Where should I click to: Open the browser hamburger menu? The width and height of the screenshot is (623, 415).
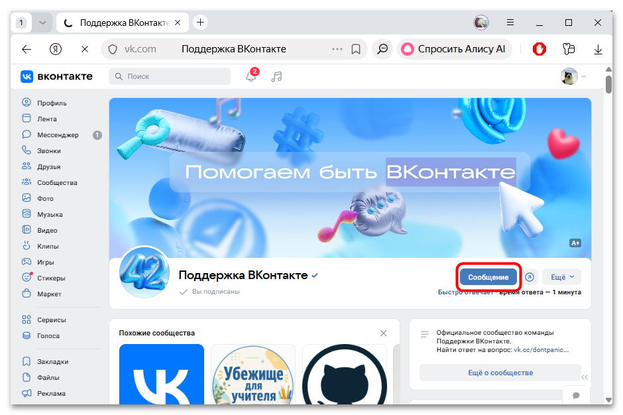[x=510, y=23]
